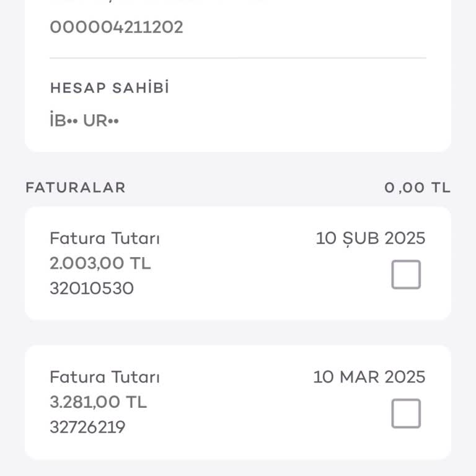
Task: Click the 10 ŞUB 2025 due date
Action: (x=371, y=238)
